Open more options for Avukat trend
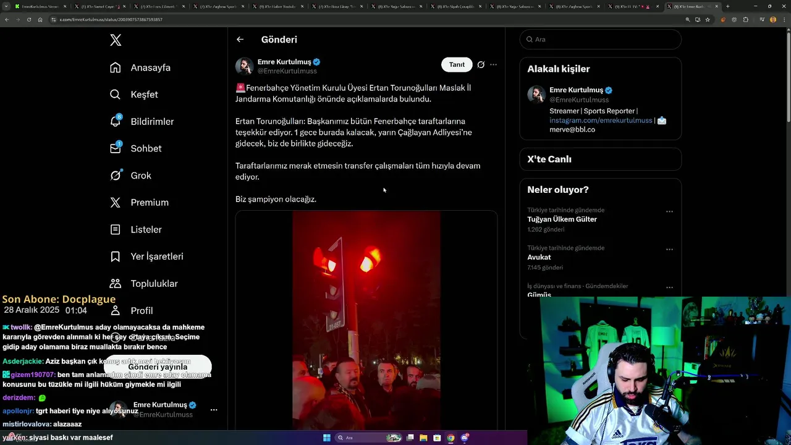The image size is (791, 445). [669, 249]
